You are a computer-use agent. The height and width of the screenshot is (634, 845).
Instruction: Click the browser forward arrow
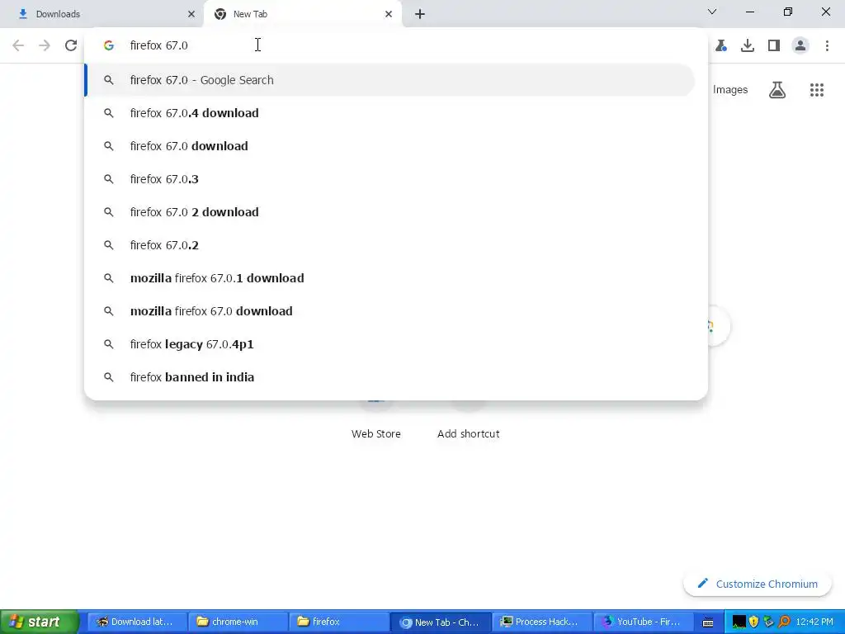(x=45, y=45)
